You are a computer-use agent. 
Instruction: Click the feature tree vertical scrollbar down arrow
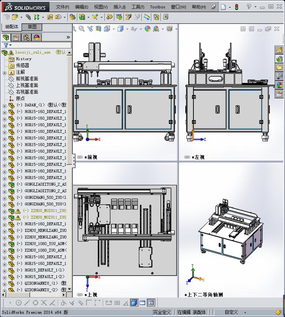coord(69,289)
